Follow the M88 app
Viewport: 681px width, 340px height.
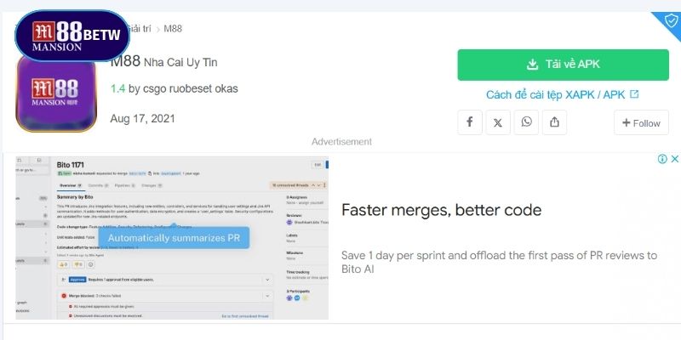pos(641,122)
